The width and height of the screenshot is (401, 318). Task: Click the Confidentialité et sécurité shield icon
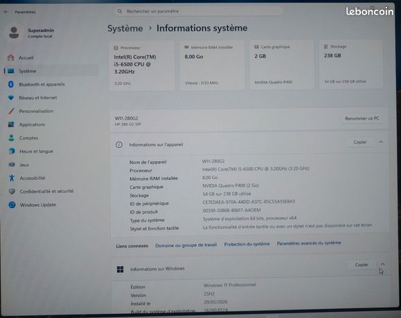[x=12, y=191]
